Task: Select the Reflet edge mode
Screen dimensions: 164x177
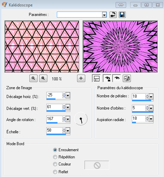Action: tap(55, 172)
